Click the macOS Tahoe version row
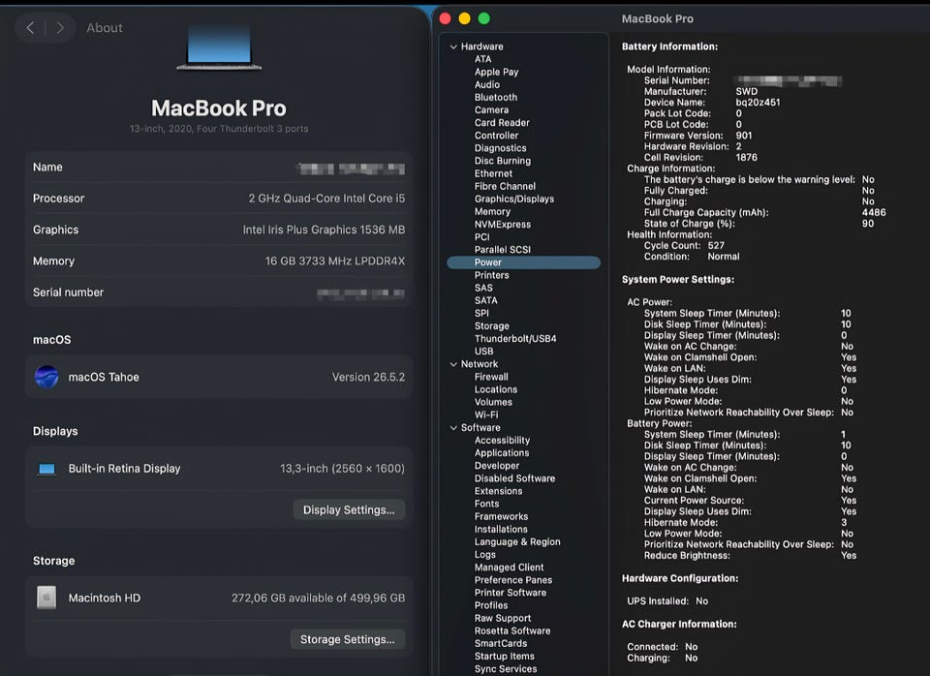This screenshot has height=676, width=930. click(219, 377)
